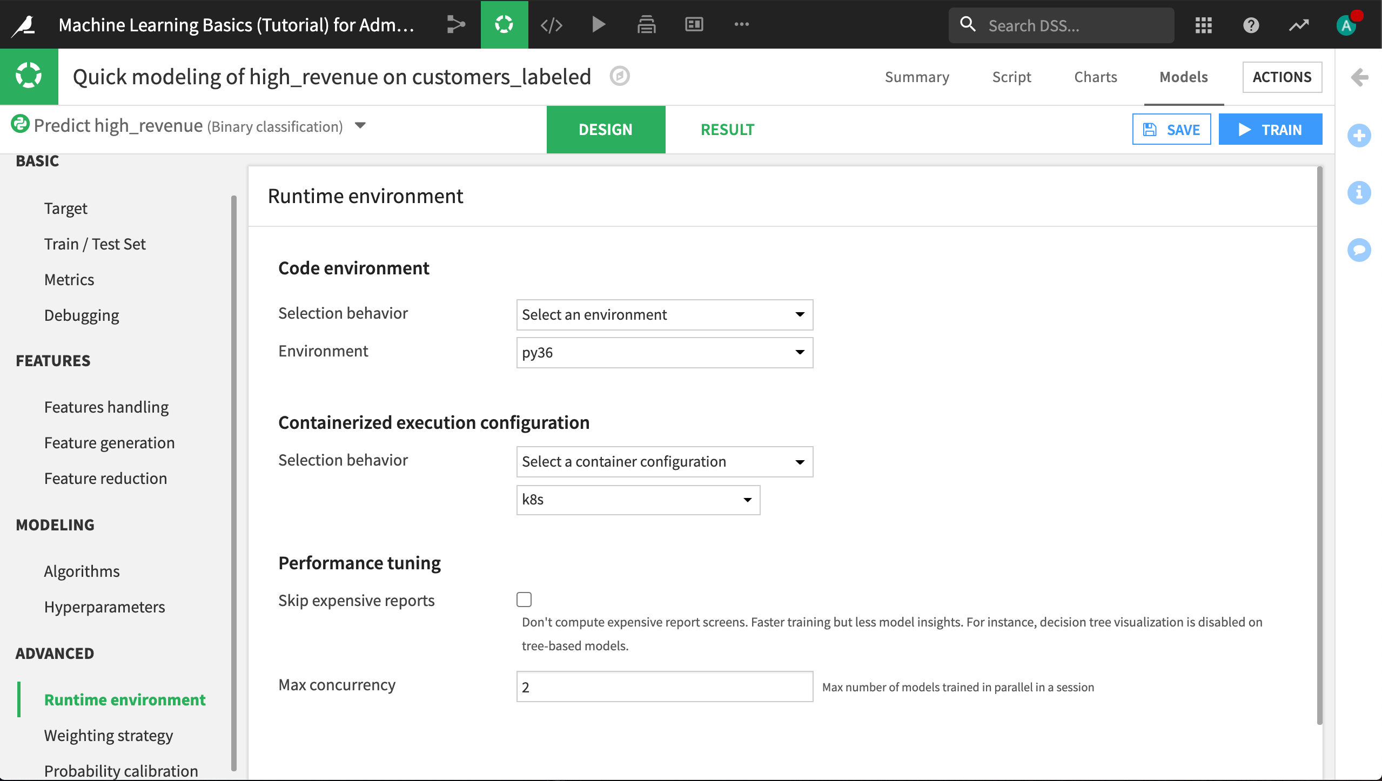Open the Models tab

[x=1184, y=77]
